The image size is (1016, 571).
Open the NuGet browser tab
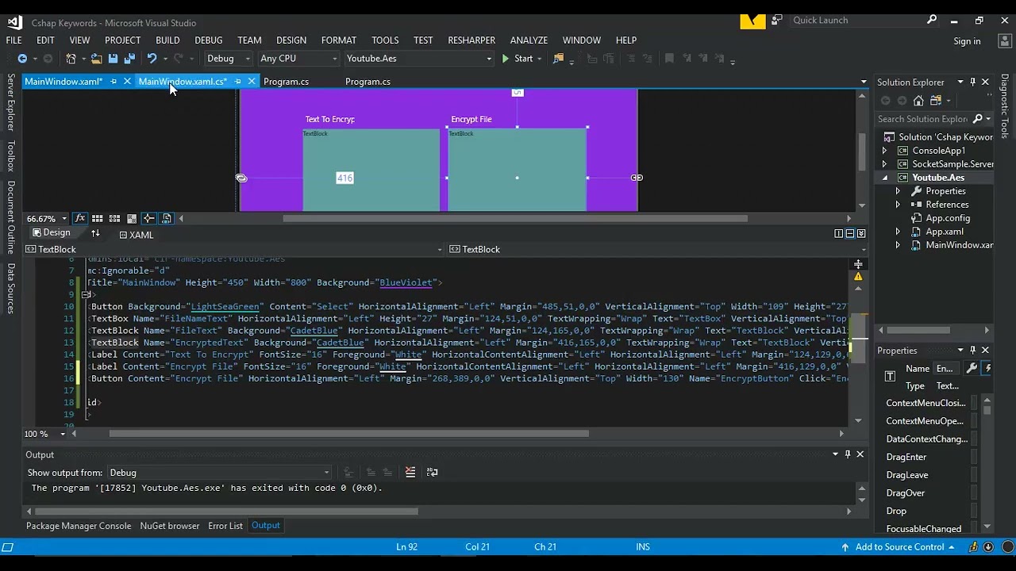coord(170,526)
